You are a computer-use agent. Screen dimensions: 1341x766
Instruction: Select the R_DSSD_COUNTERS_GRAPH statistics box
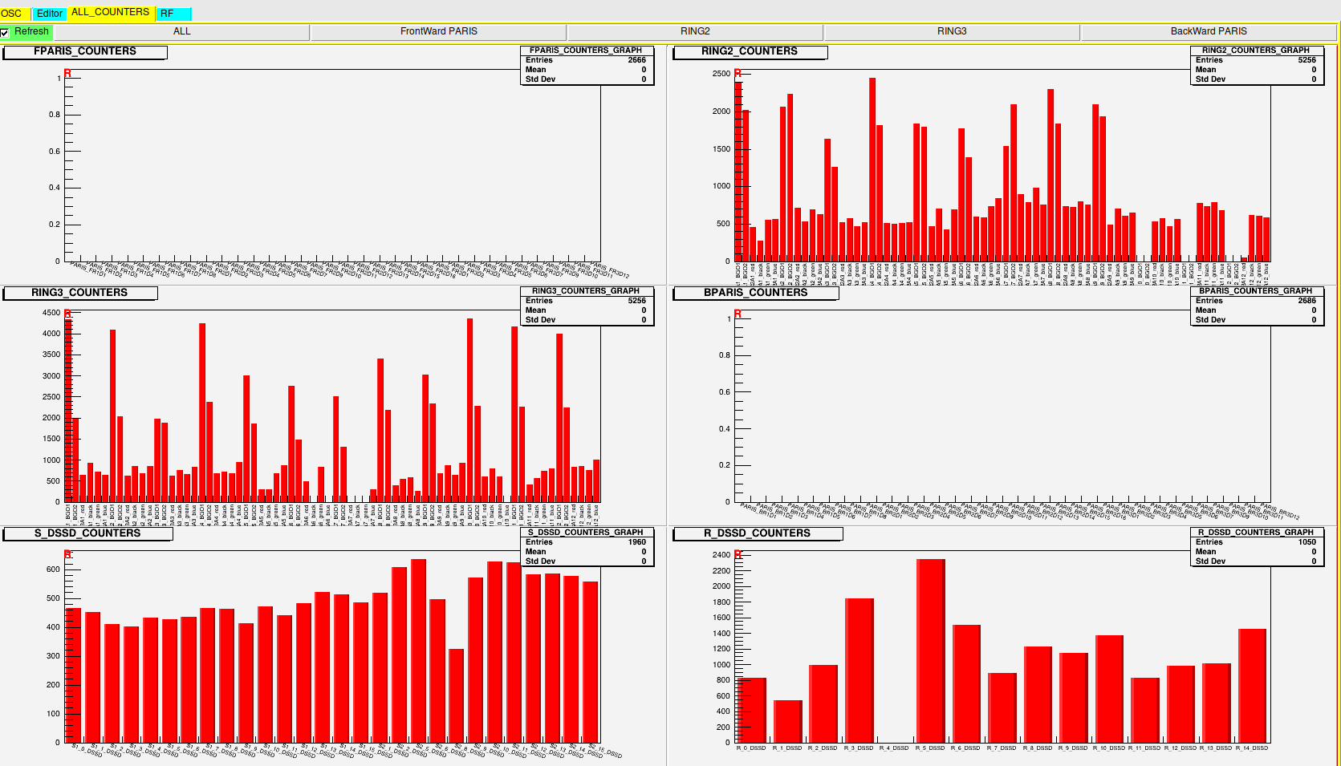pyautogui.click(x=1256, y=547)
